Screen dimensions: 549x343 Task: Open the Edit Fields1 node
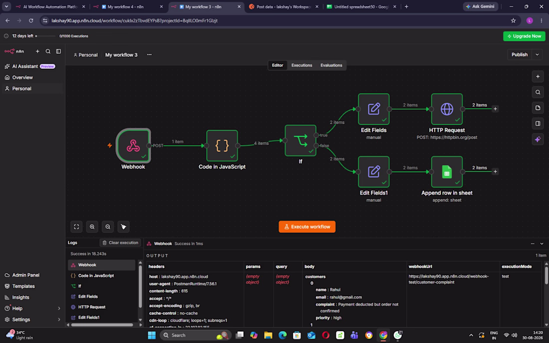coord(374,171)
